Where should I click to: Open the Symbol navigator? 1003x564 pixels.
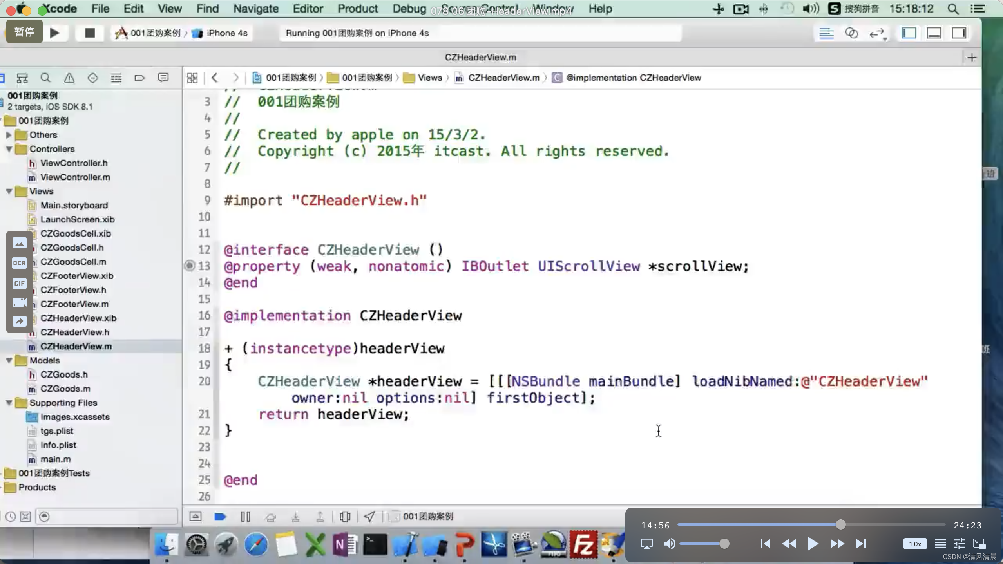tap(22, 78)
